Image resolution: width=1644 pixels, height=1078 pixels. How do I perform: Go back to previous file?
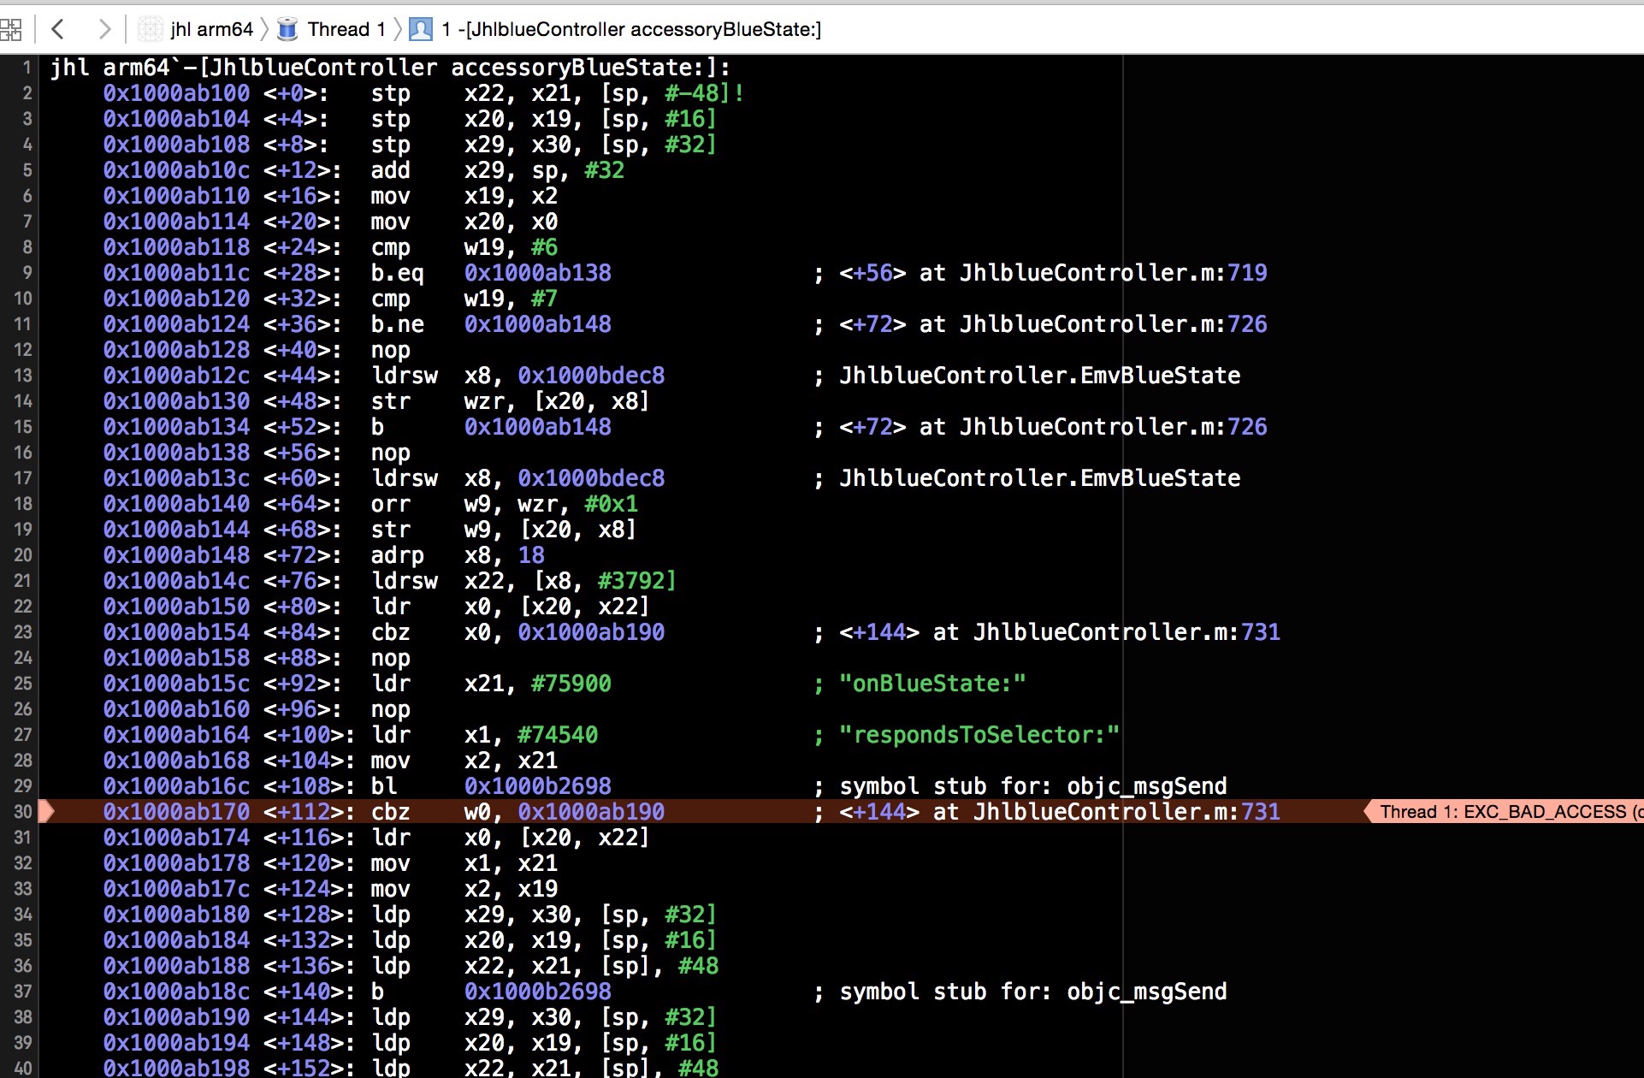(x=57, y=30)
